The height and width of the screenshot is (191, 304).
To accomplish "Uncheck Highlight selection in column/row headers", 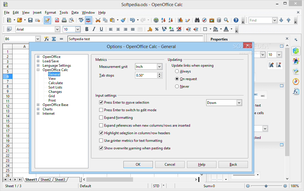I will click(x=101, y=133).
